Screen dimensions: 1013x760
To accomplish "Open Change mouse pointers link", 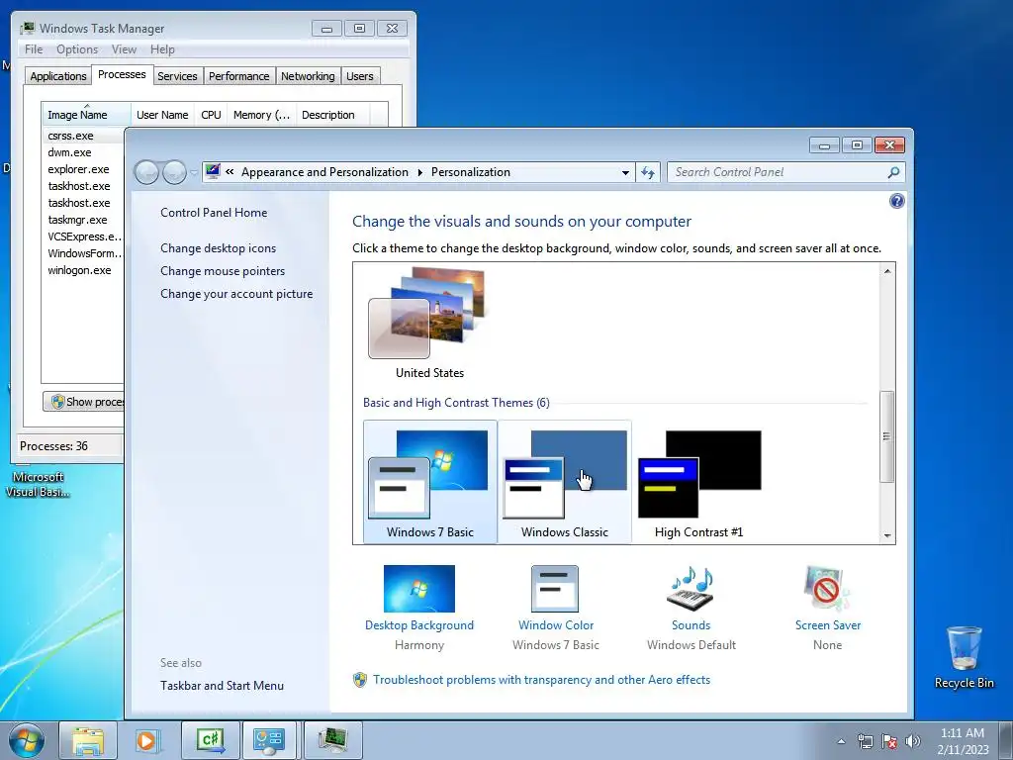I will click(x=223, y=271).
